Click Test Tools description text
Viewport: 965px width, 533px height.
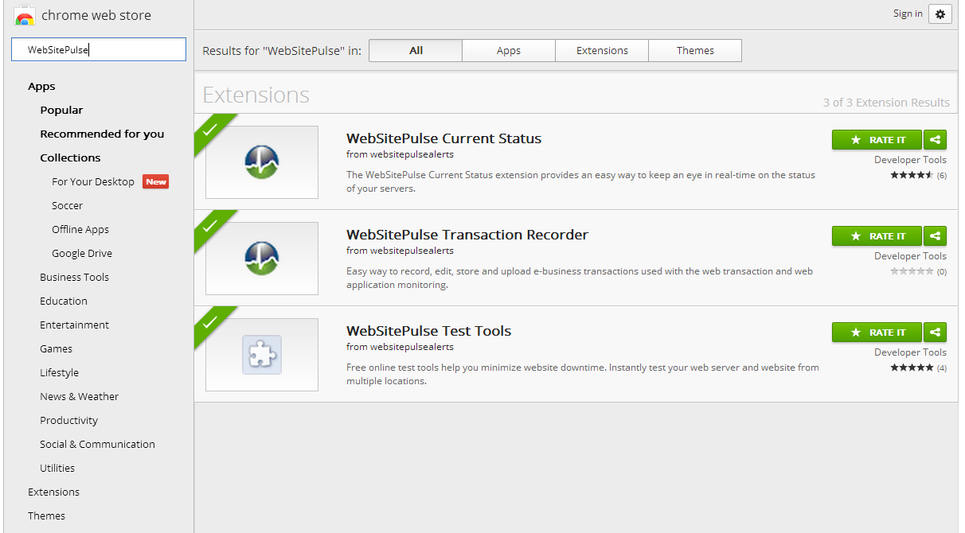coord(583,375)
